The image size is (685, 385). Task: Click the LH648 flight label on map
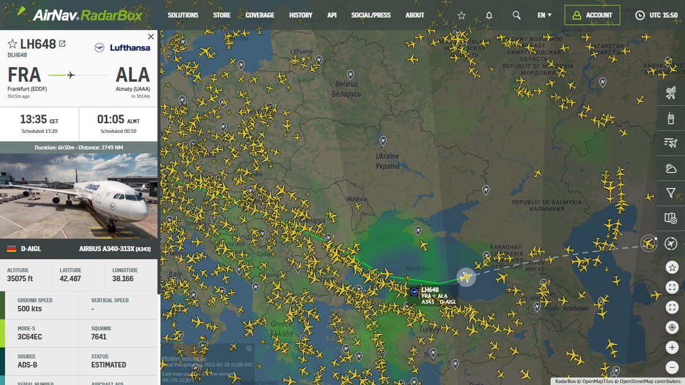pyautogui.click(x=434, y=295)
